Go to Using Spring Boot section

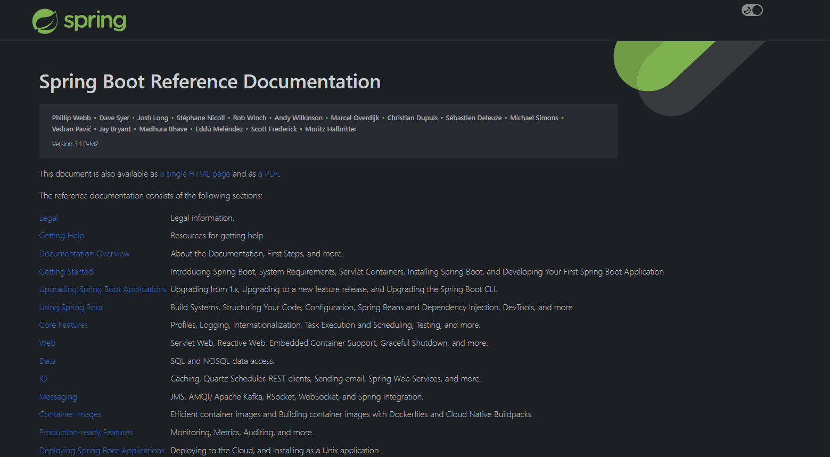71,308
